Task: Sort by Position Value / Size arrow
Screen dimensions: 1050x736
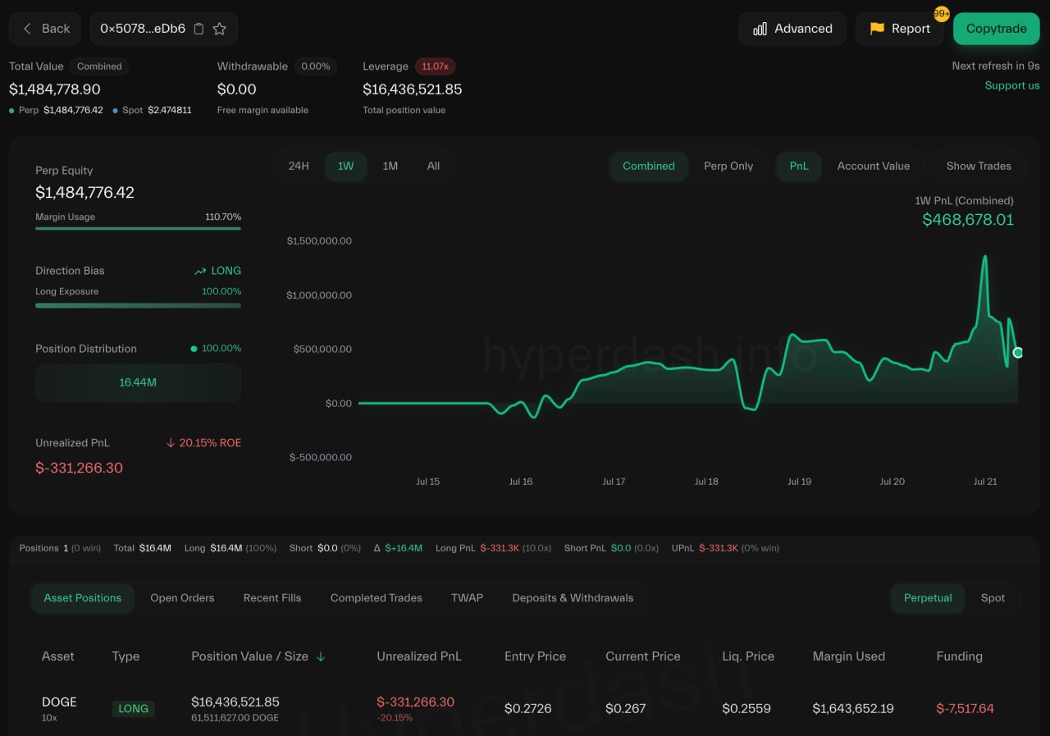Action: tap(321, 656)
